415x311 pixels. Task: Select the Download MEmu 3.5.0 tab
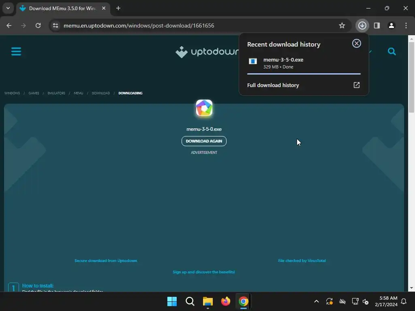click(63, 8)
